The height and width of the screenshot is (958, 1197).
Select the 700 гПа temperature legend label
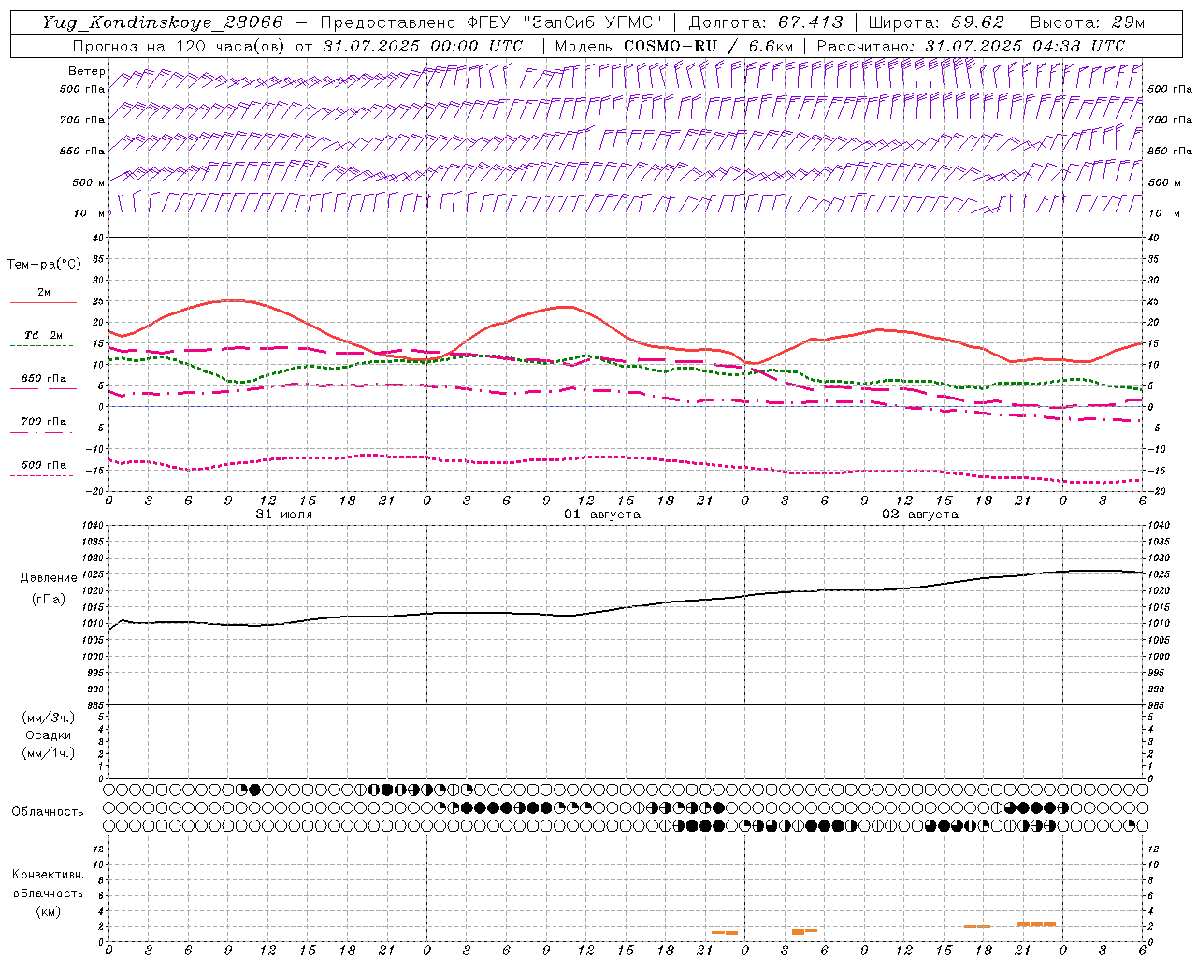click(44, 422)
